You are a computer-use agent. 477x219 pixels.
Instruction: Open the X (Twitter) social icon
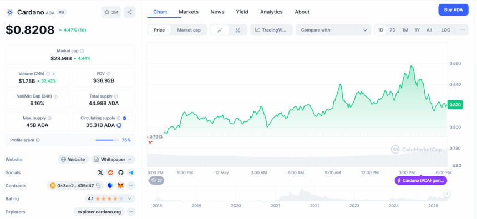(100, 172)
